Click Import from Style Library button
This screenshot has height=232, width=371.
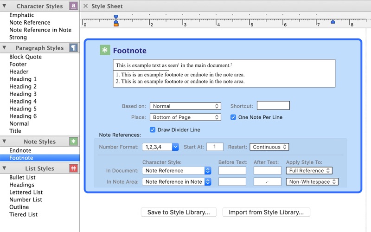[266, 212]
